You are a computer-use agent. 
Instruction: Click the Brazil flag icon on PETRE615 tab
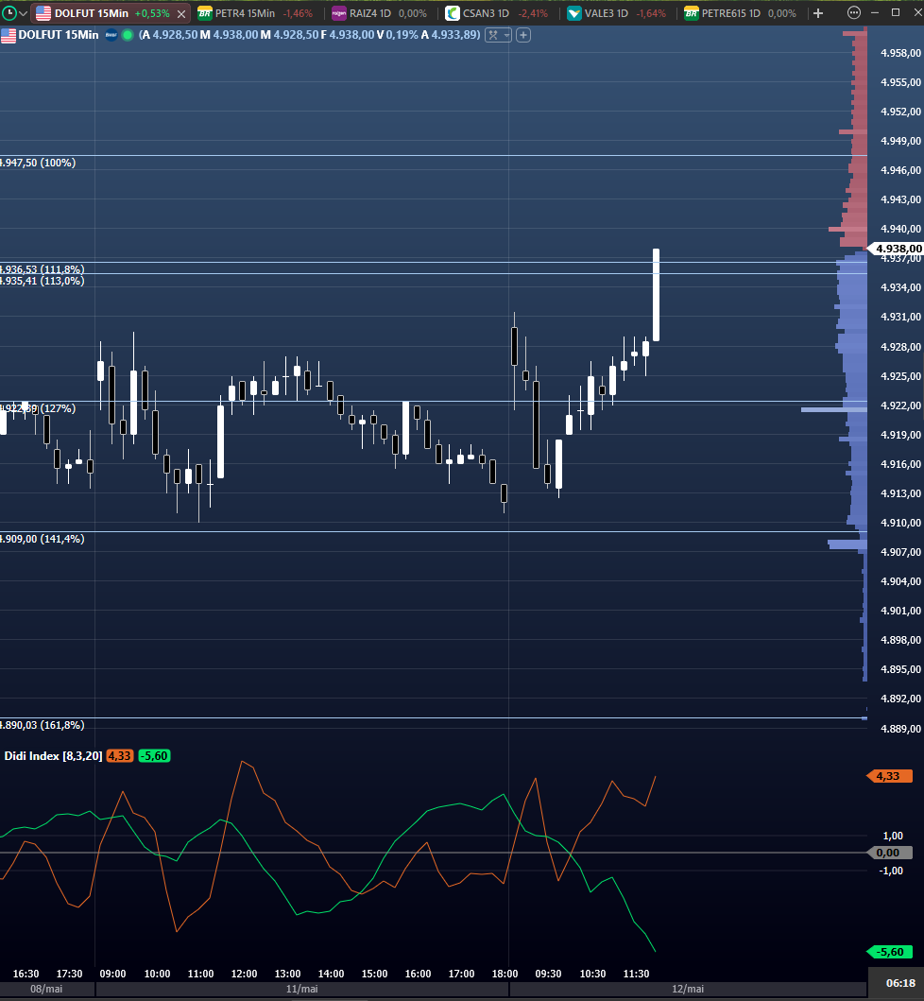point(691,13)
